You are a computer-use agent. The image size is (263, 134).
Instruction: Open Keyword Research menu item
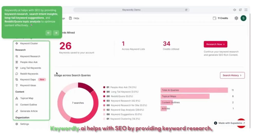30,56
